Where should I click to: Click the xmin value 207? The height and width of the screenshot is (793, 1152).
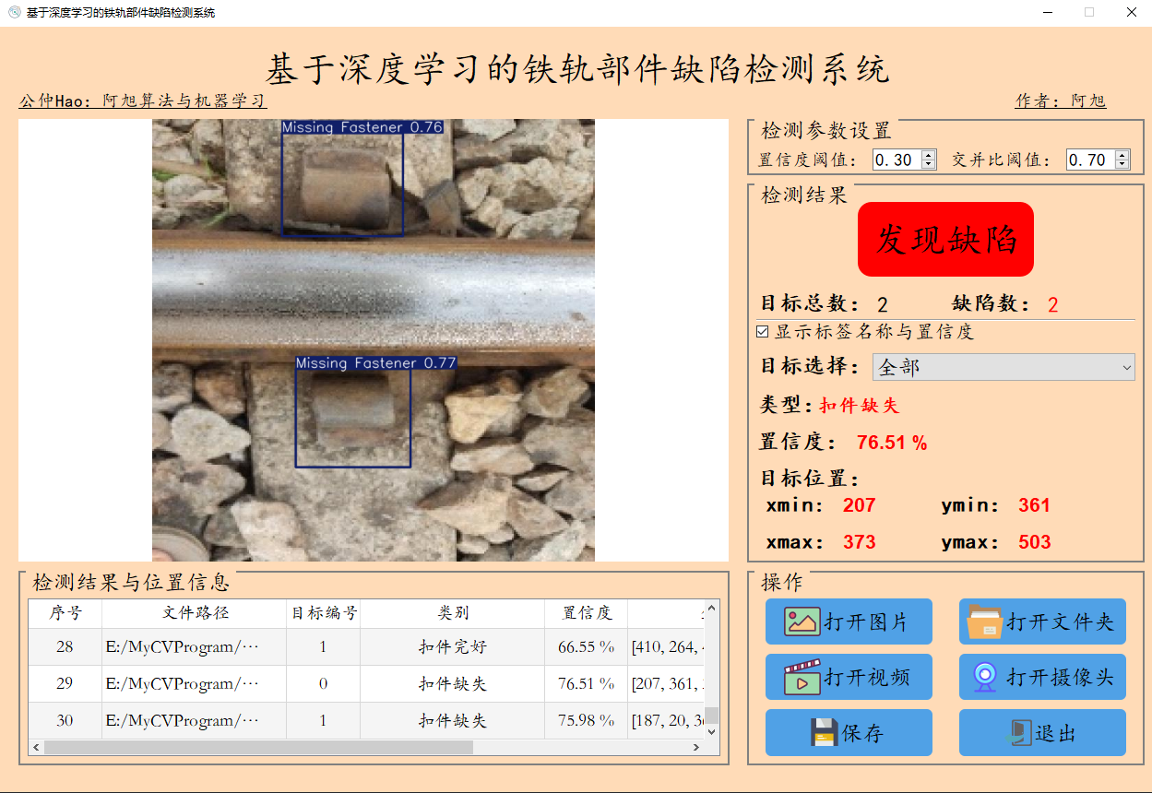point(859,505)
